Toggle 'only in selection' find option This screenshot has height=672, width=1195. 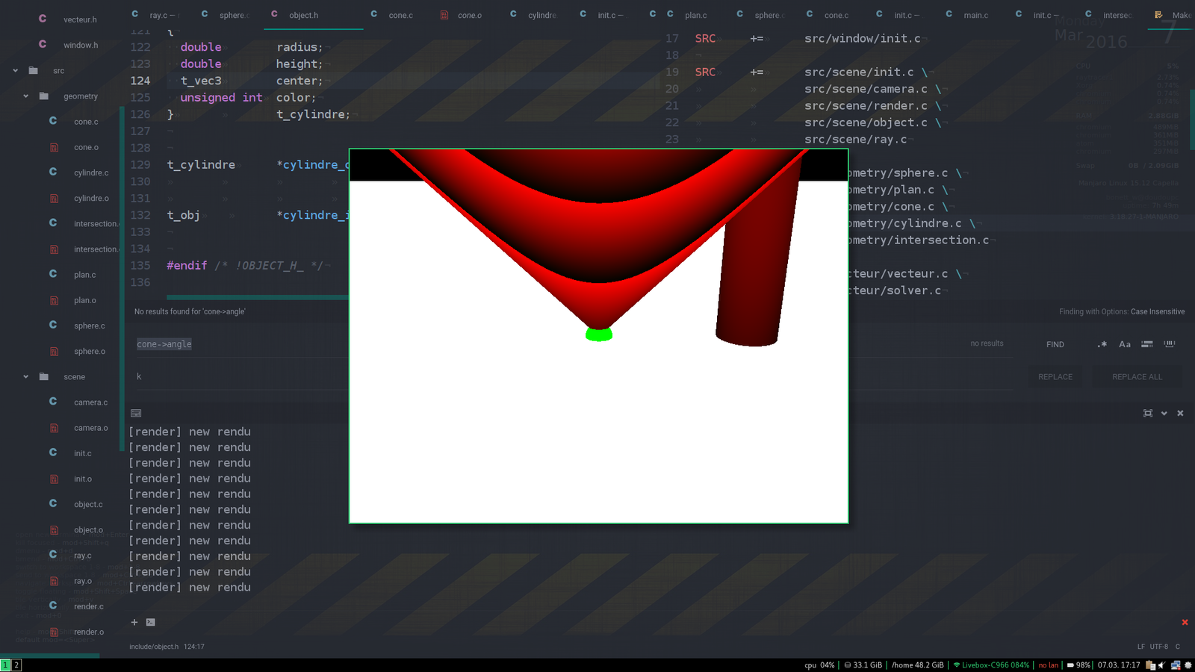tap(1147, 344)
